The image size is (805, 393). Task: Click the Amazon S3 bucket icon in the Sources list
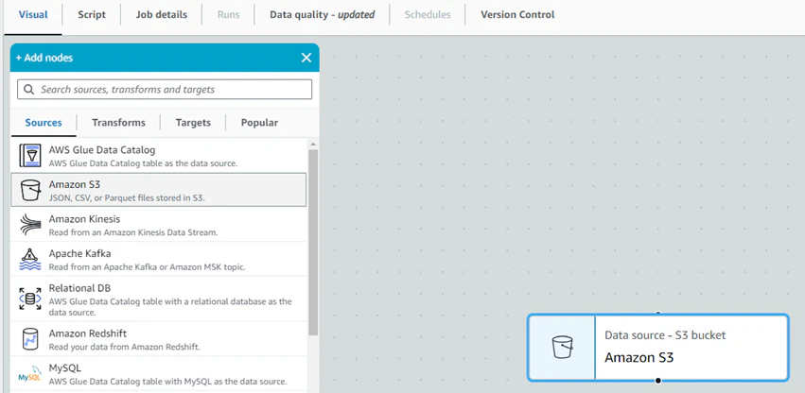(29, 190)
